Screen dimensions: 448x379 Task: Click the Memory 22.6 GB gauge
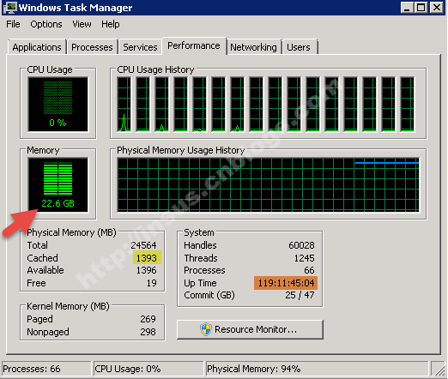point(58,185)
